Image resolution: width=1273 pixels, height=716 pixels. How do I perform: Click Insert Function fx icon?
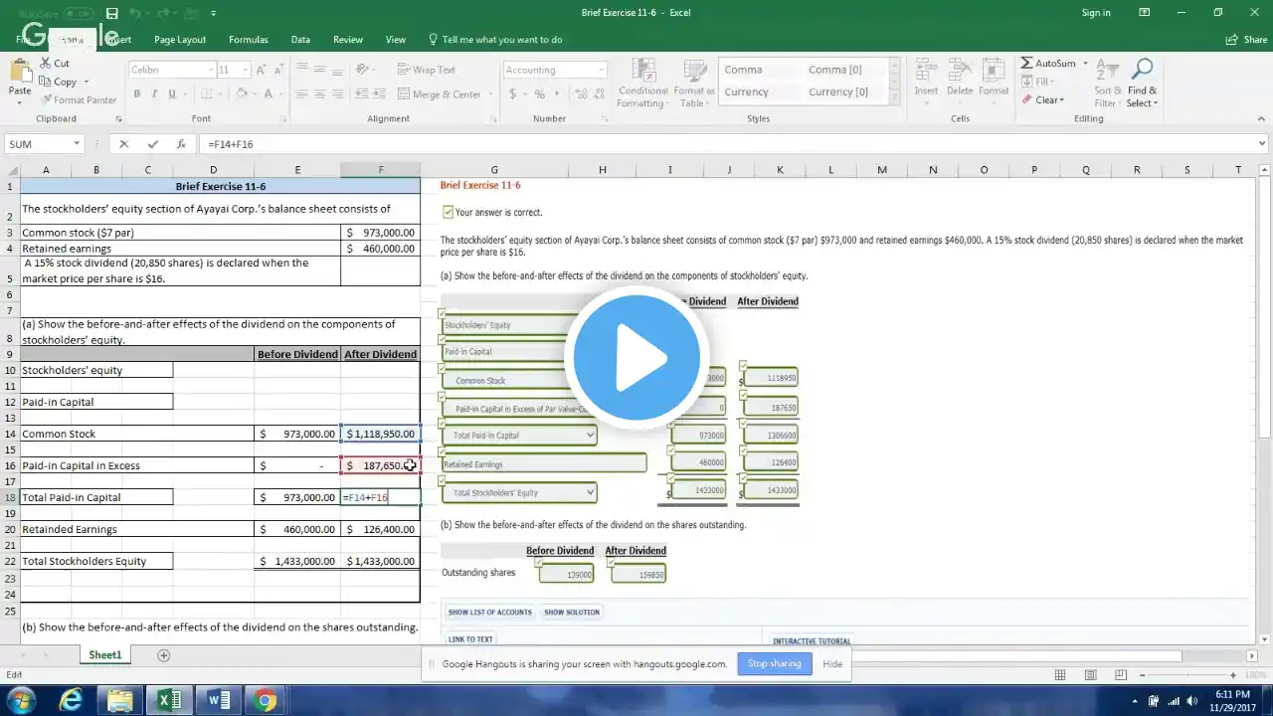pyautogui.click(x=180, y=144)
